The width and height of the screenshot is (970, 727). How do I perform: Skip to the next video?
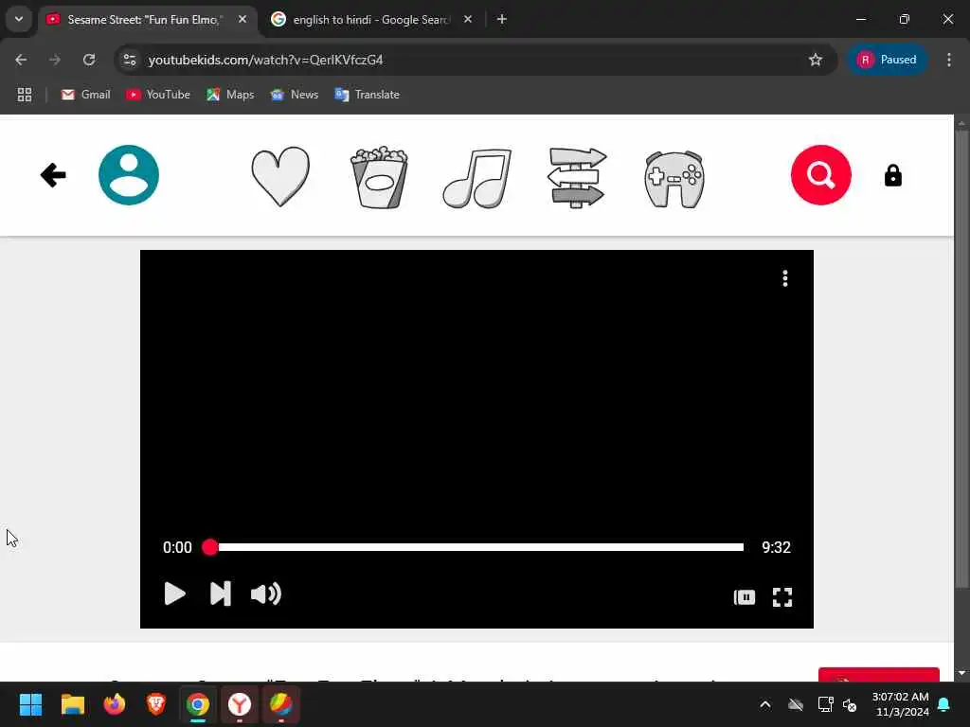(220, 594)
